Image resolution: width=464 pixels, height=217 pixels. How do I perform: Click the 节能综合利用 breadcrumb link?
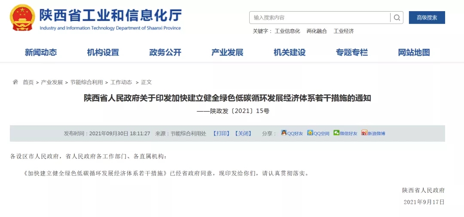pyautogui.click(x=86, y=82)
